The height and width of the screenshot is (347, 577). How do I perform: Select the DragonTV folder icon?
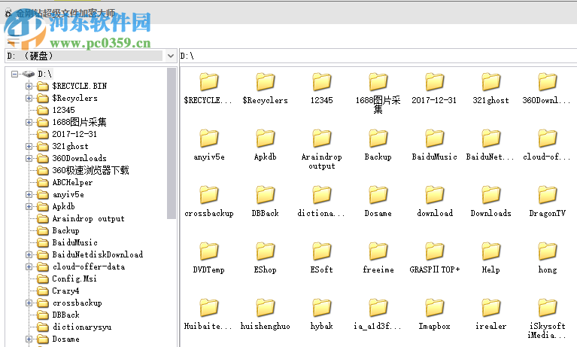pyautogui.click(x=547, y=194)
